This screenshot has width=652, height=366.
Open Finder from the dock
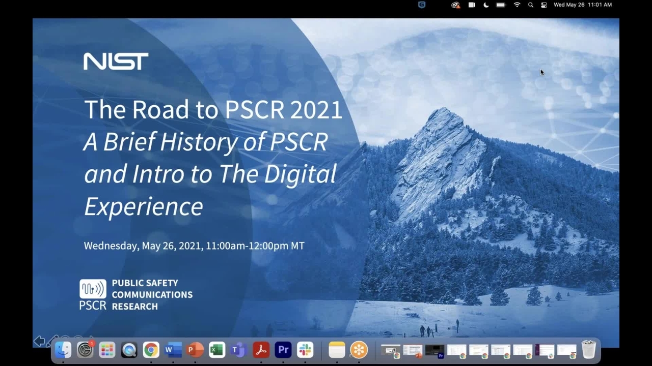click(x=63, y=350)
